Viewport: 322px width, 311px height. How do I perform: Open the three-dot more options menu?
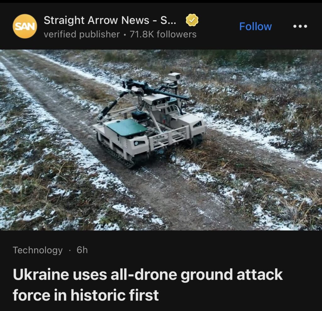tap(300, 26)
